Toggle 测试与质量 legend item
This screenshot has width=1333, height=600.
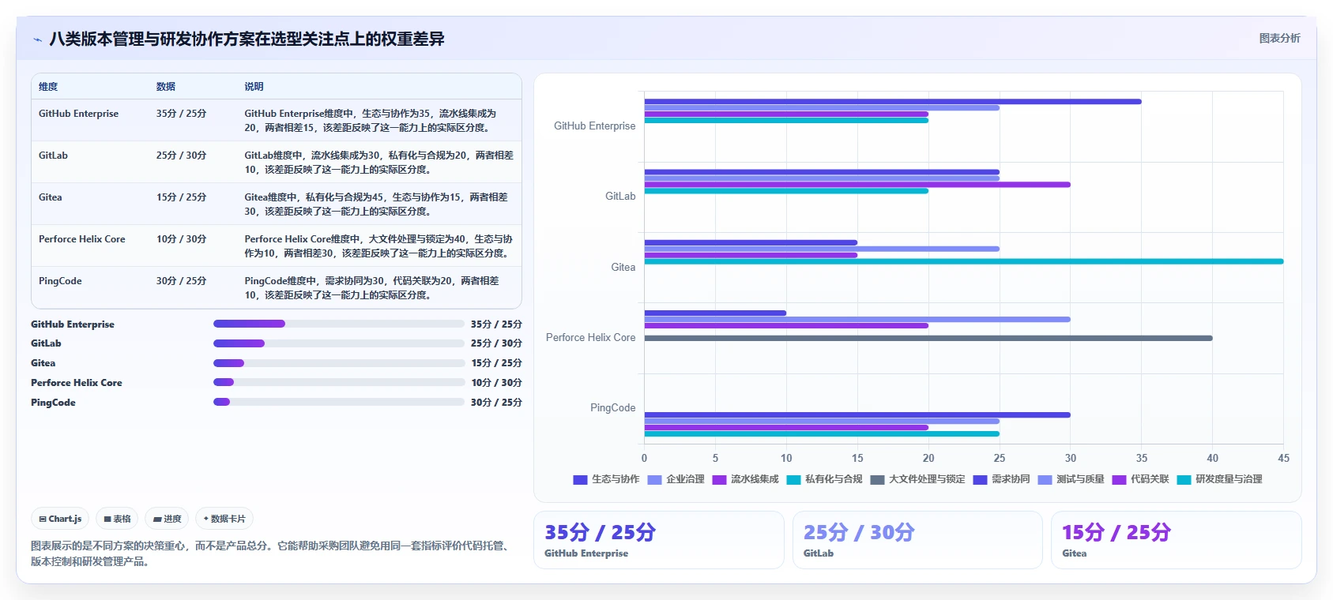[1071, 479]
